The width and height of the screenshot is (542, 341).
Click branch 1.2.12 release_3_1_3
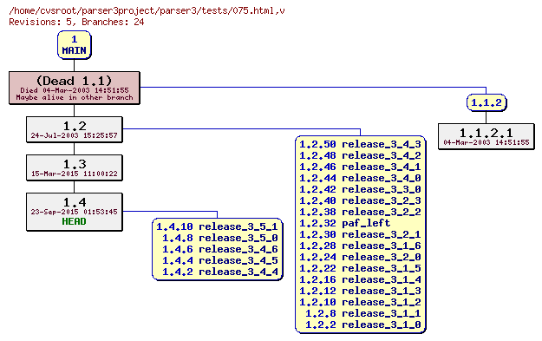360,291
